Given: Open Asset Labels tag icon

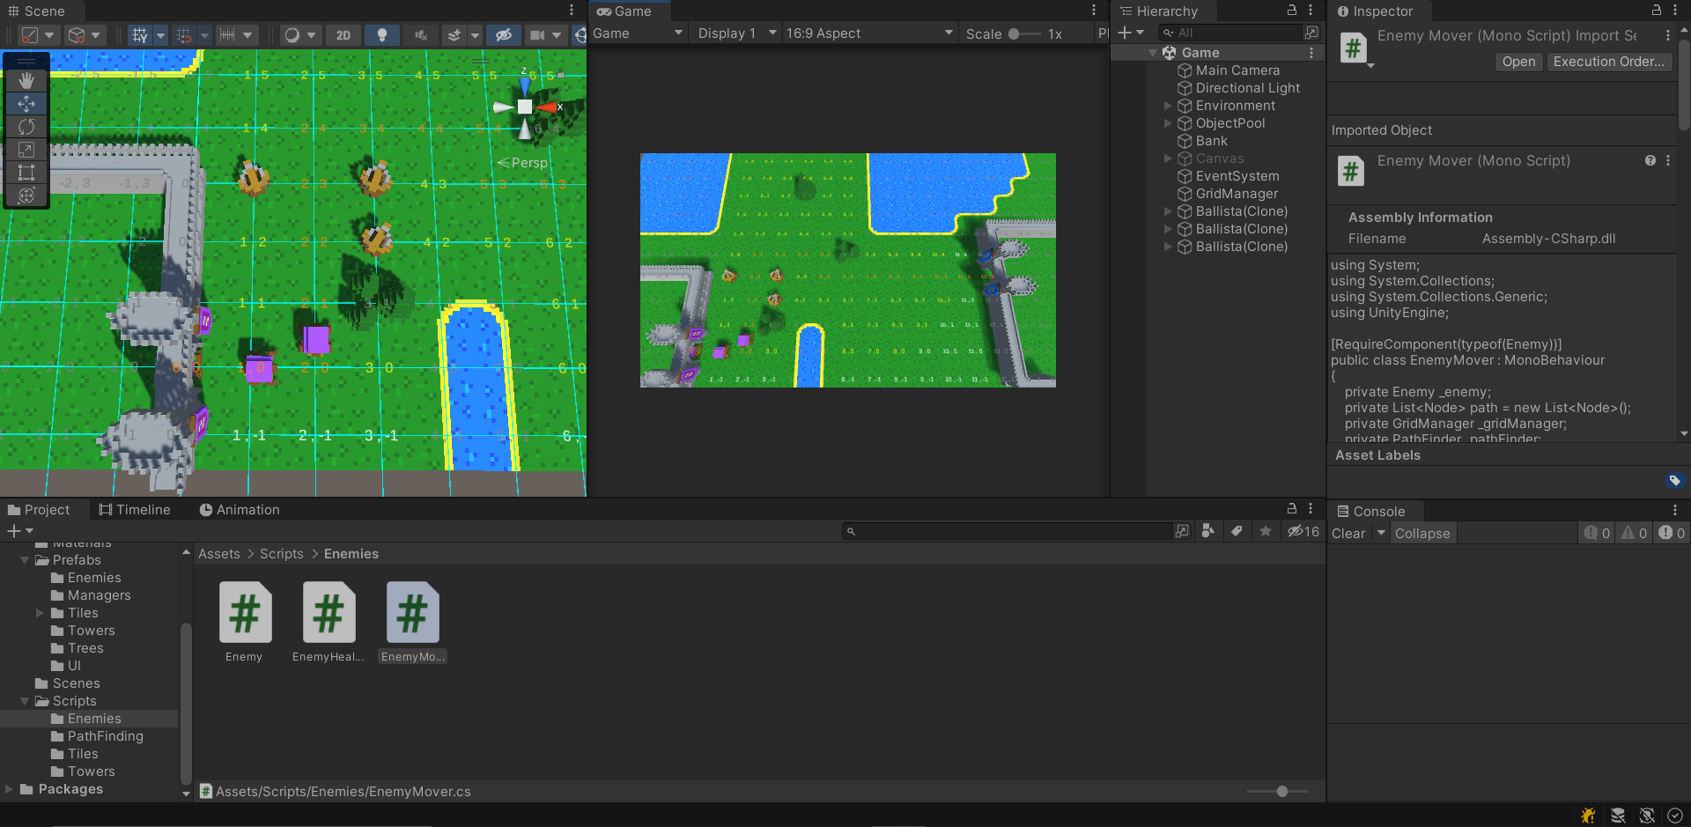Looking at the screenshot, I should [1674, 480].
